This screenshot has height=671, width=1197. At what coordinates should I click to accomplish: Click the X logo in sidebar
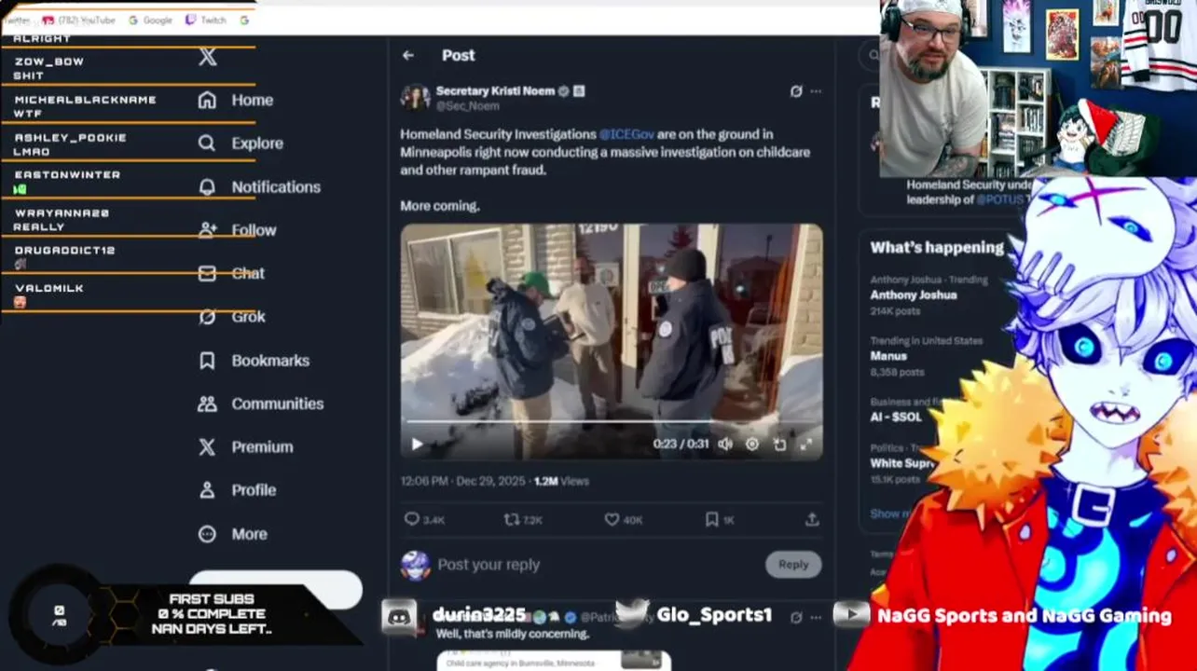pyautogui.click(x=208, y=57)
